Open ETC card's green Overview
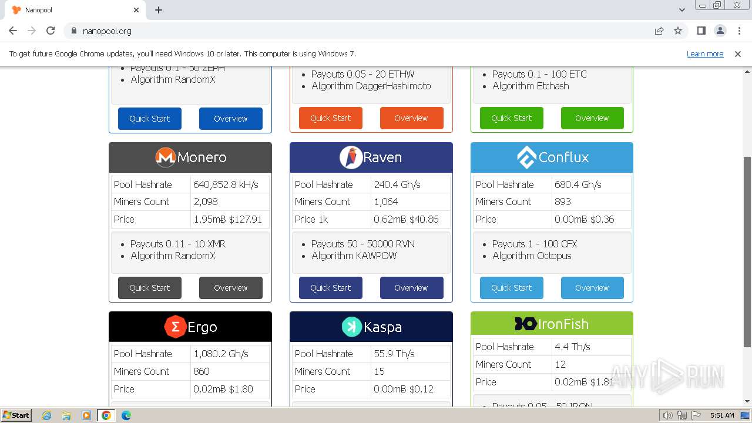752x423 pixels. [592, 118]
